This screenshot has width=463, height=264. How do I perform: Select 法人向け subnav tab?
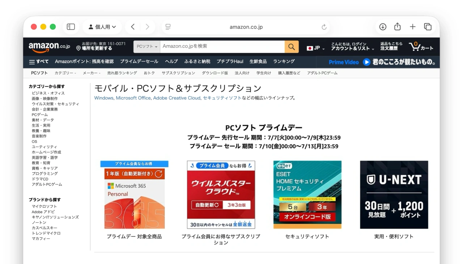tap(242, 73)
